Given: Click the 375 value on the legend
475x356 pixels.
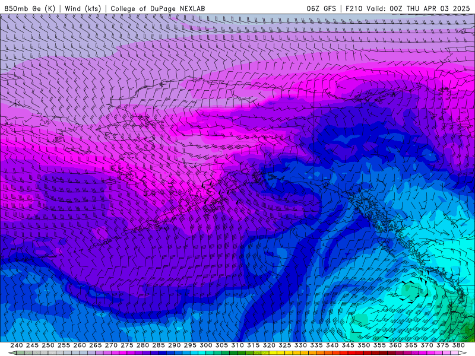Looking at the screenshot, I should [x=442, y=345].
